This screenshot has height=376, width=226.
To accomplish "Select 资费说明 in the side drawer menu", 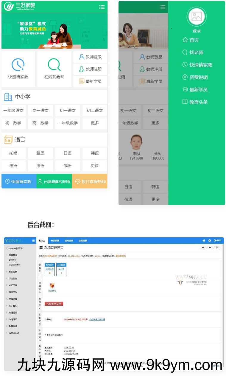I will [198, 77].
